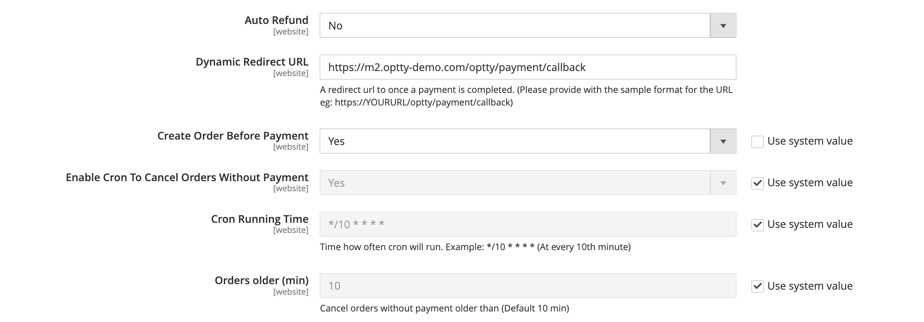Click Use system value text beside Cron Running Time
Screen dimensions: 924x322
[810, 224]
